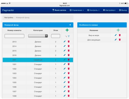129x99 pixels.
Task: Select room row 1001
Action: pyautogui.click(x=38, y=64)
